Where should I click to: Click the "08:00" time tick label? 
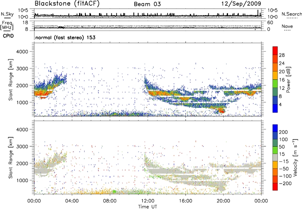tap(110, 201)
